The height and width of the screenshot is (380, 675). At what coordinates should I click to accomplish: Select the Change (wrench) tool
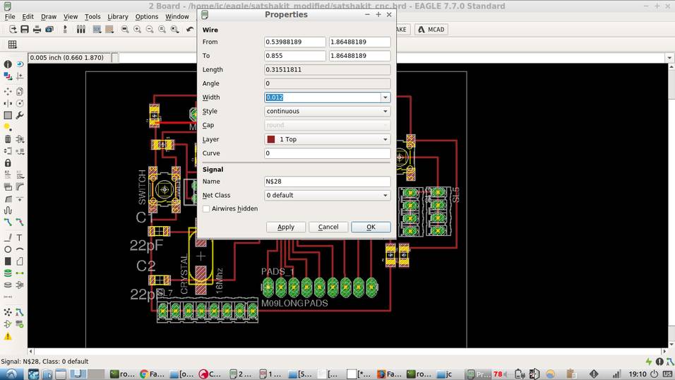coord(20,115)
